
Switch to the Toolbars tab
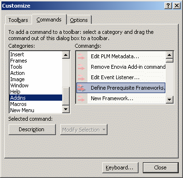point(18,20)
